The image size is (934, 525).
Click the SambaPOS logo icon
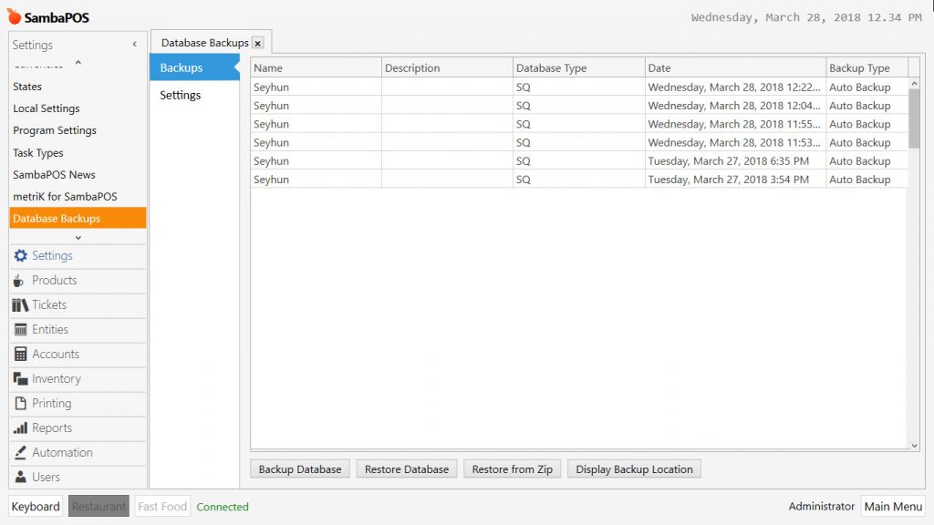(x=14, y=16)
